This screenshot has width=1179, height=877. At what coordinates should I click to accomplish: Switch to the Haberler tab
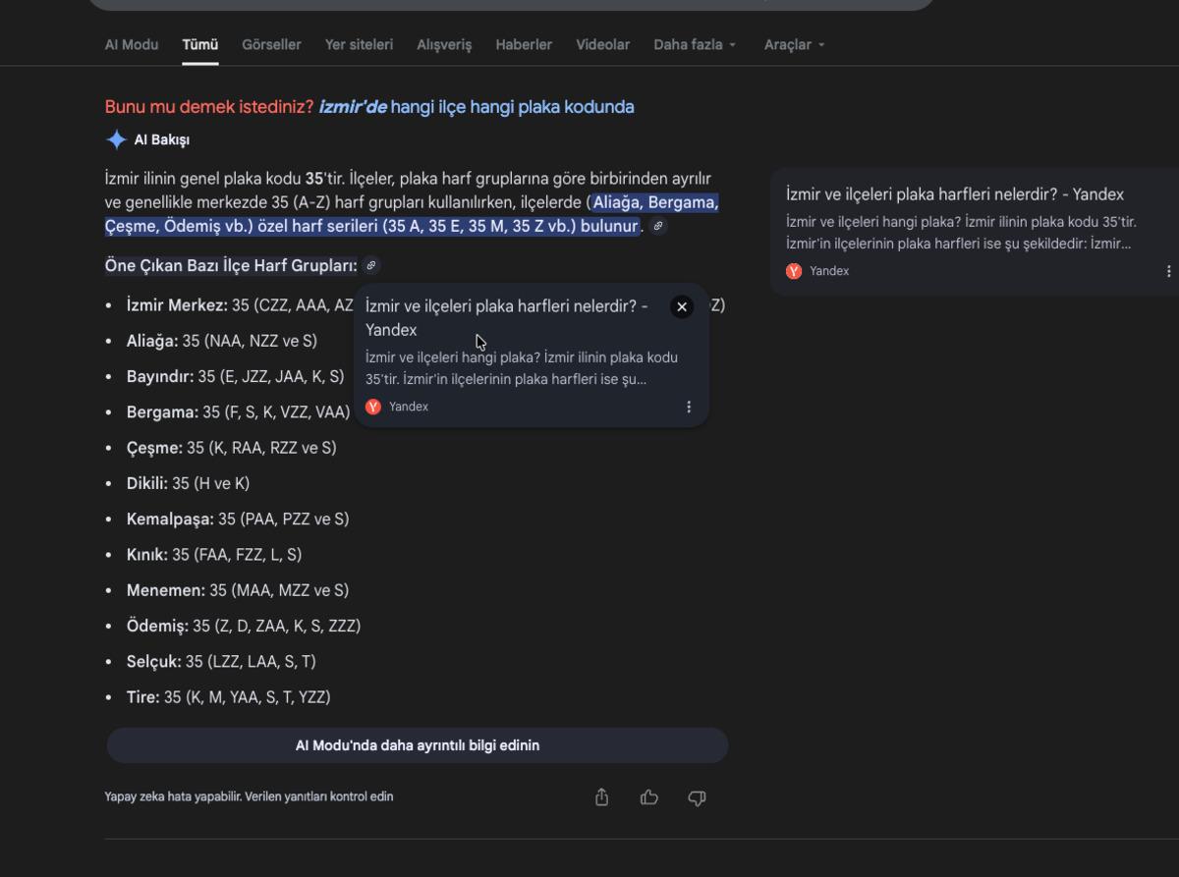click(x=524, y=45)
